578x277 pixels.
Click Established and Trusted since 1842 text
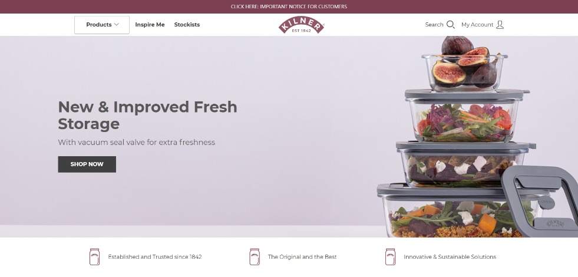pos(155,257)
